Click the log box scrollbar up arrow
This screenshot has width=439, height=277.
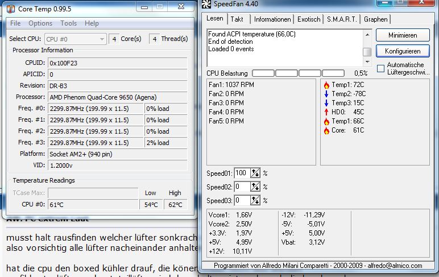(367, 35)
